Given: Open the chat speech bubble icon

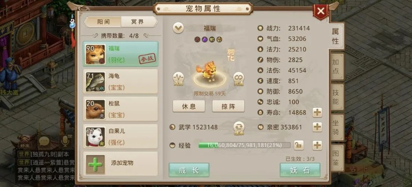Looking at the screenshot, I should pyautogui.click(x=44, y=142).
